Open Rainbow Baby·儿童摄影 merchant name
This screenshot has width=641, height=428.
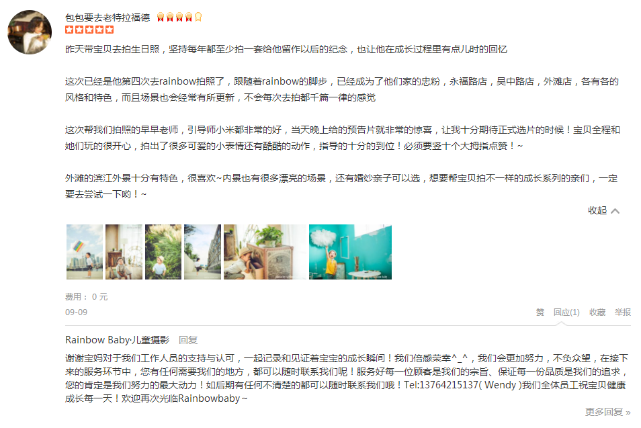click(118, 340)
